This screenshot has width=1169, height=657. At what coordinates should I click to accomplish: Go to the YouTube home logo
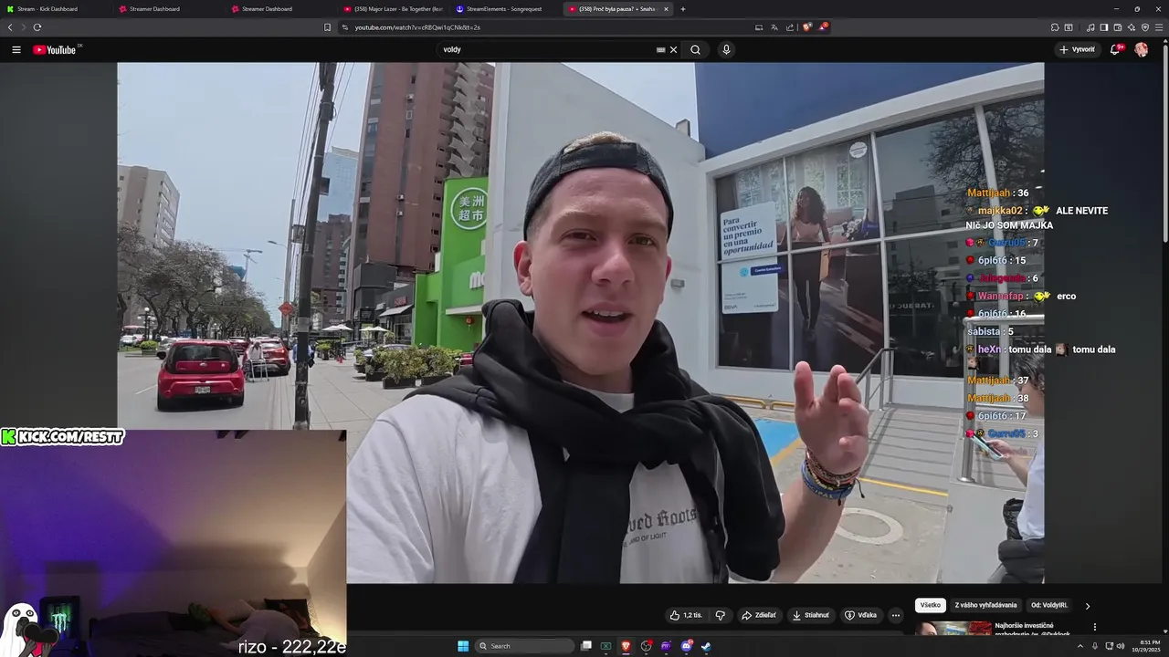[55, 50]
